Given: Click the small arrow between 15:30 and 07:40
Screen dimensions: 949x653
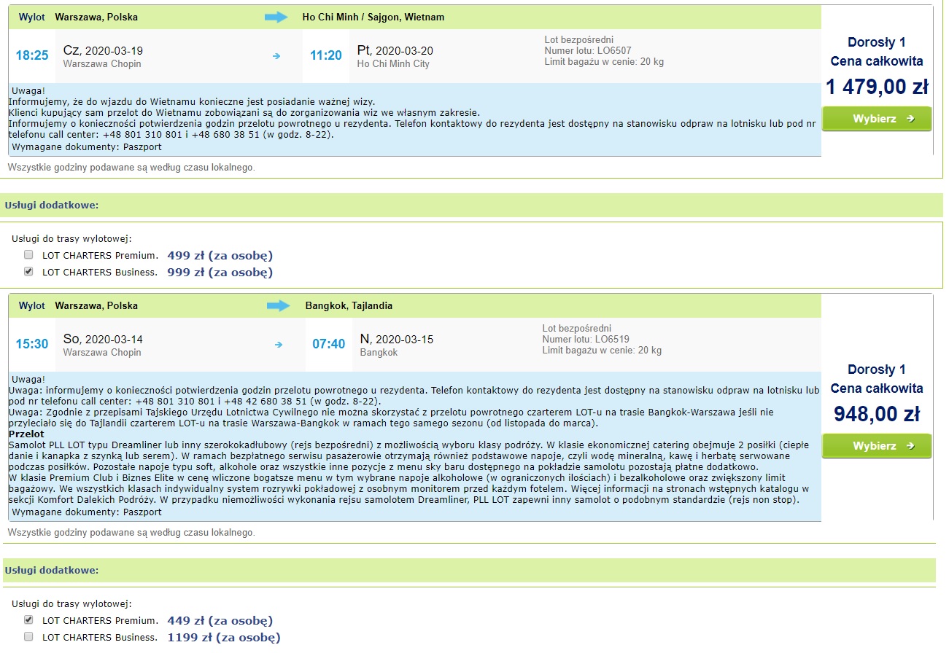Looking at the screenshot, I should coord(278,345).
